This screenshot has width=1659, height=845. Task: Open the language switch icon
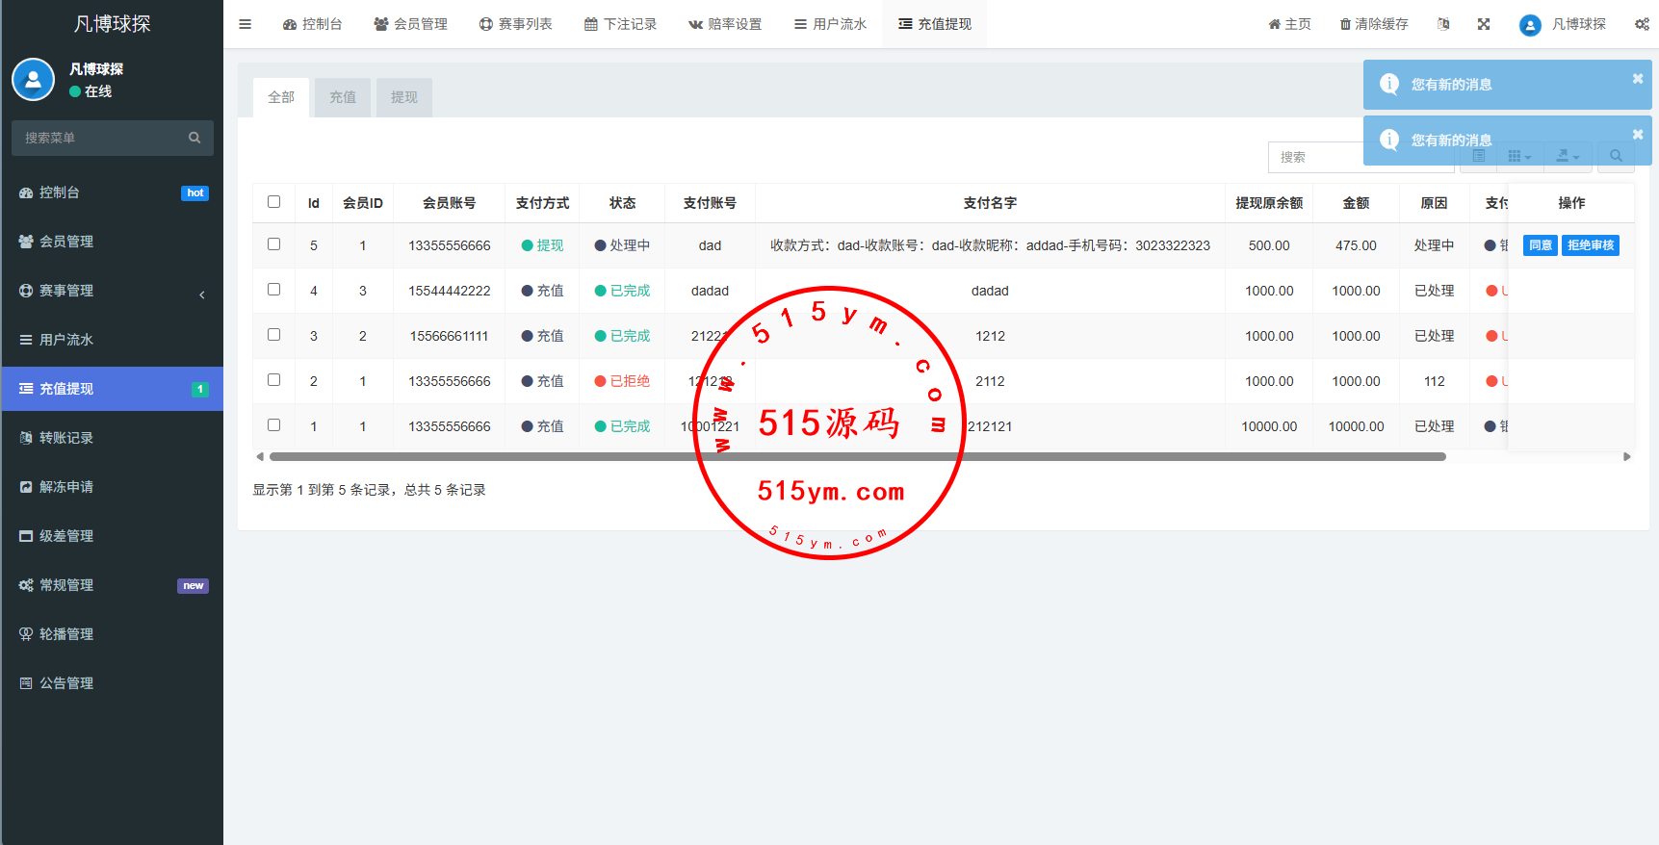[x=1442, y=24]
